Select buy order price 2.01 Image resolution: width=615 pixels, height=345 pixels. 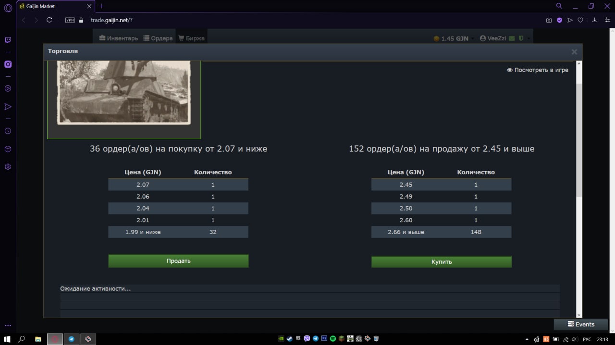(x=178, y=220)
